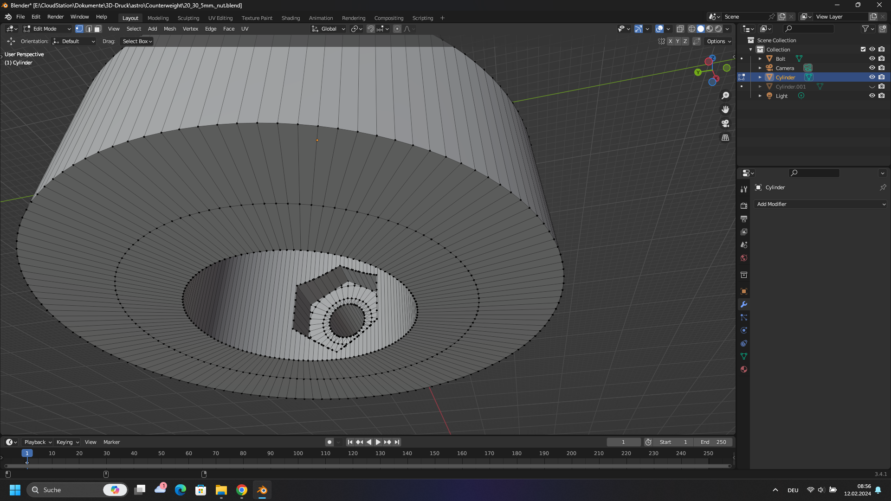Switch to the UV Editing workspace tab

pyautogui.click(x=220, y=18)
